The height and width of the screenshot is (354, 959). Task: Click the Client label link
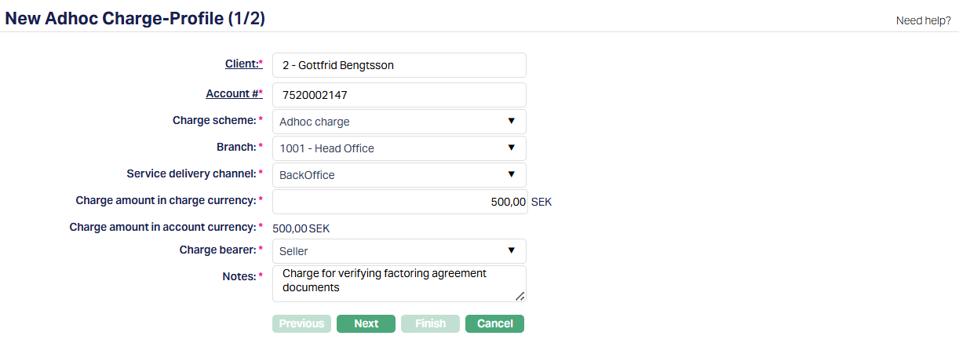pyautogui.click(x=241, y=64)
